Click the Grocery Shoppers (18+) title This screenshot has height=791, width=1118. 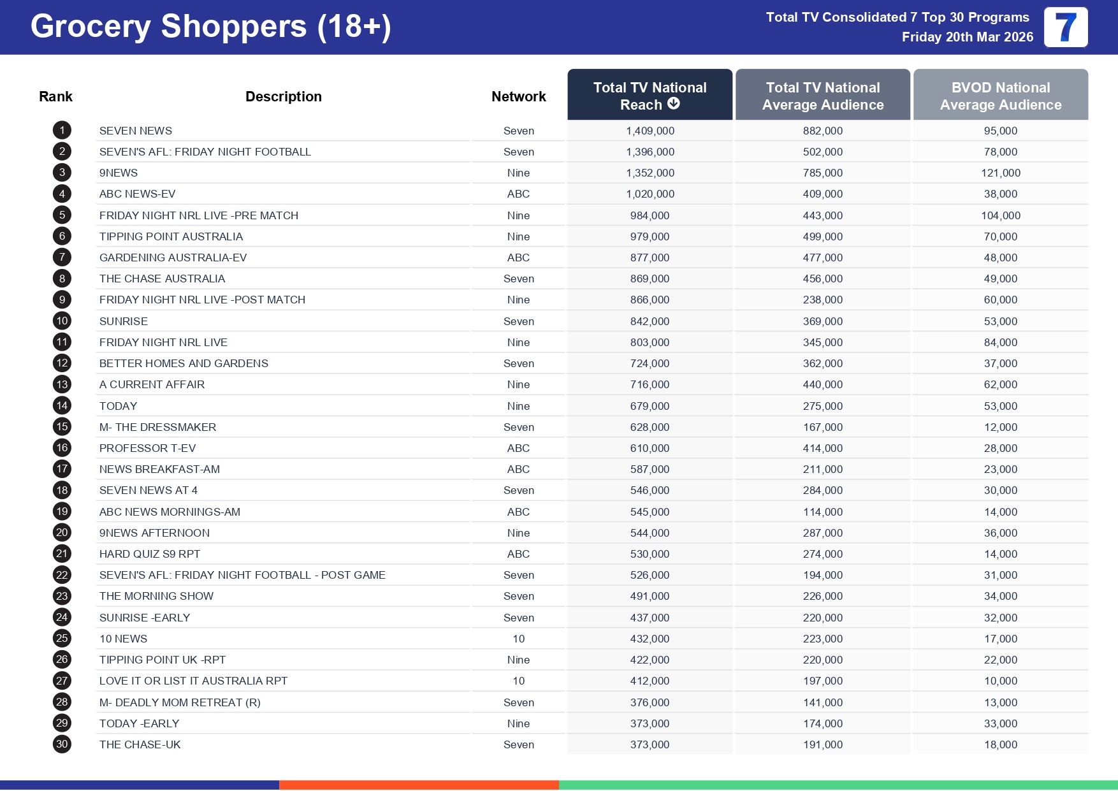pos(210,27)
